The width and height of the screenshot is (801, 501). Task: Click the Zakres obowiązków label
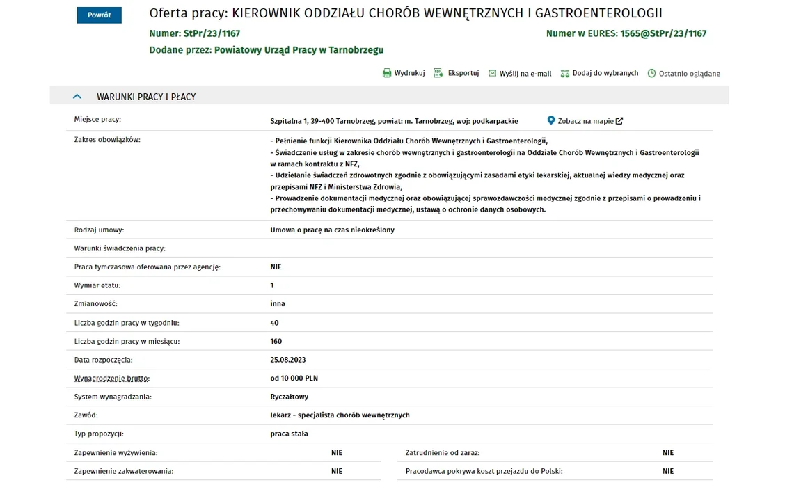click(x=106, y=139)
